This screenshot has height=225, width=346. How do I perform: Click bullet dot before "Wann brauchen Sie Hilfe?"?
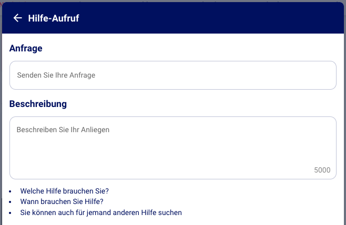tap(11, 202)
